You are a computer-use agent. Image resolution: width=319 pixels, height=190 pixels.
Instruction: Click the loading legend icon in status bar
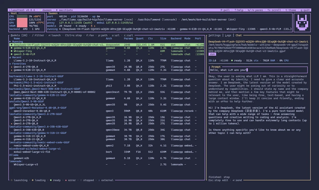(32, 180)
